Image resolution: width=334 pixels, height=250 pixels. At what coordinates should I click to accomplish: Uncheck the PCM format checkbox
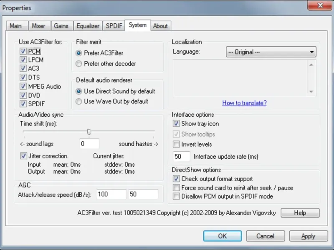pos(23,51)
